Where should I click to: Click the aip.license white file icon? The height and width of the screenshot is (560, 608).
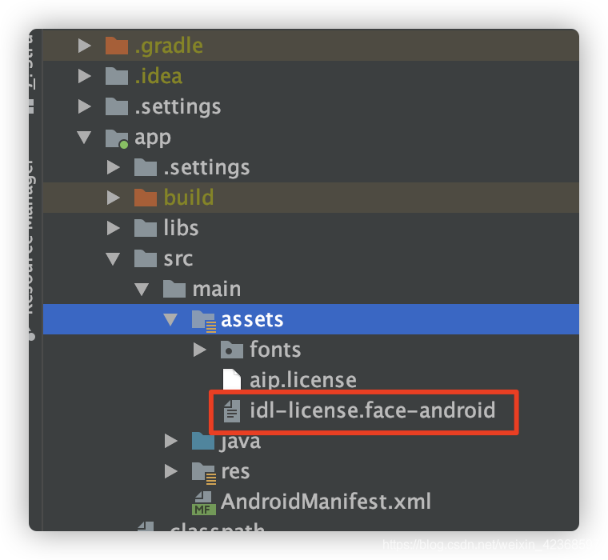click(232, 379)
